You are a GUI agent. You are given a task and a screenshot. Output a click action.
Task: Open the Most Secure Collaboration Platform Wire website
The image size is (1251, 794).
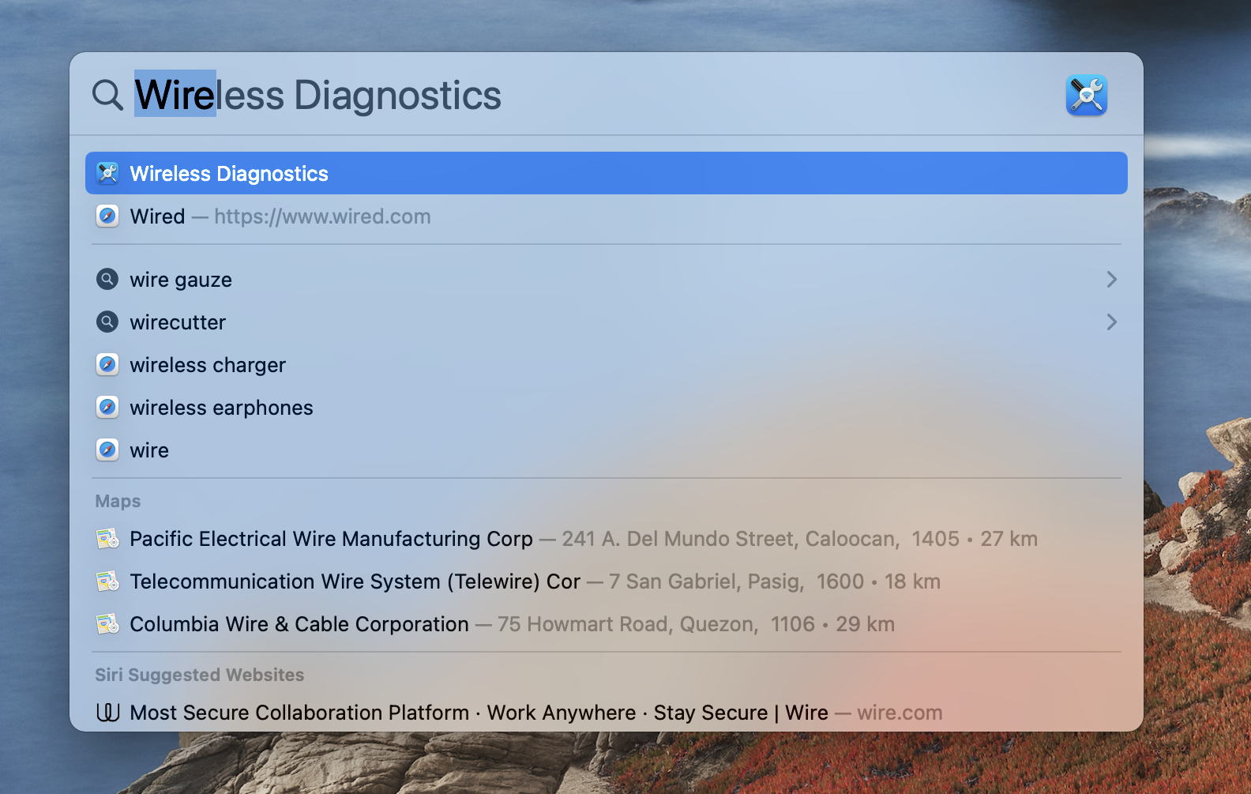pos(607,713)
